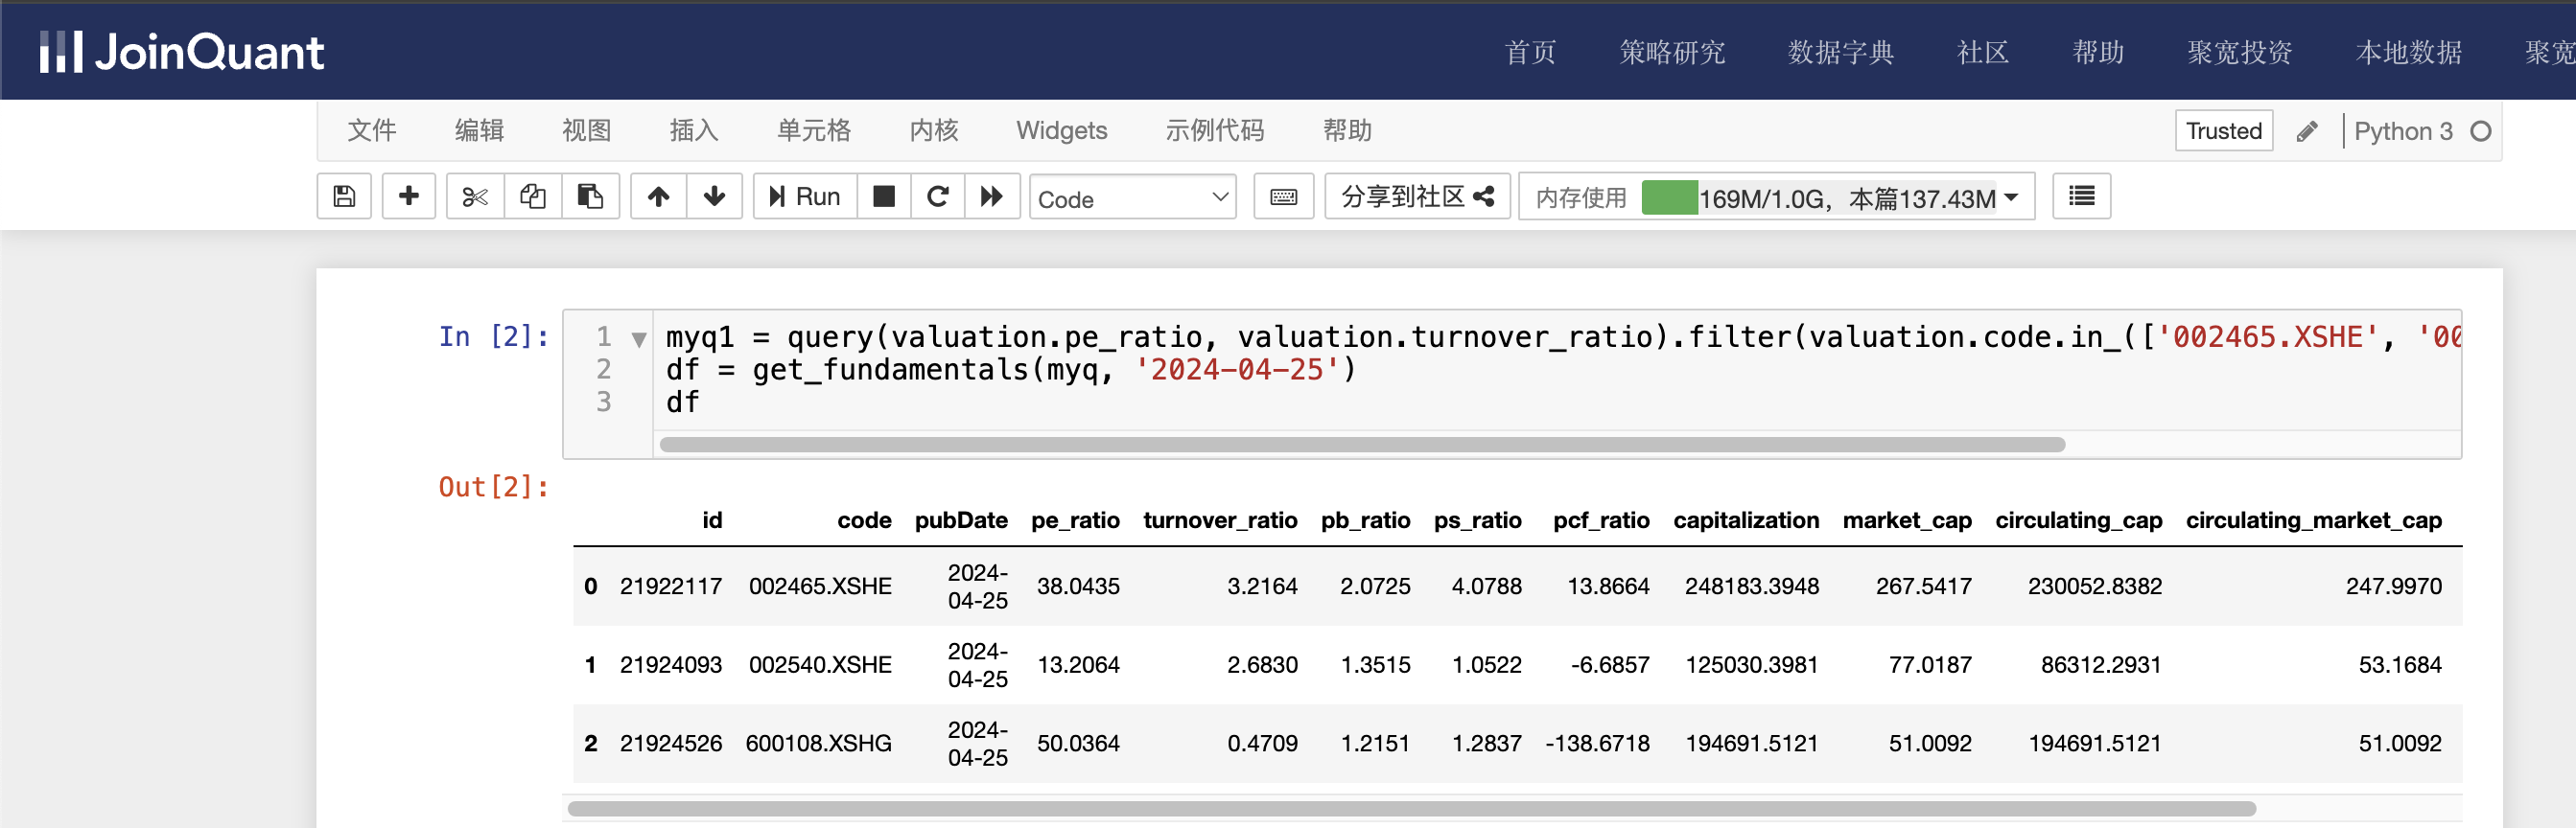The width and height of the screenshot is (2576, 828).
Task: Click market_cap value 267.5417
Action: tap(1923, 586)
